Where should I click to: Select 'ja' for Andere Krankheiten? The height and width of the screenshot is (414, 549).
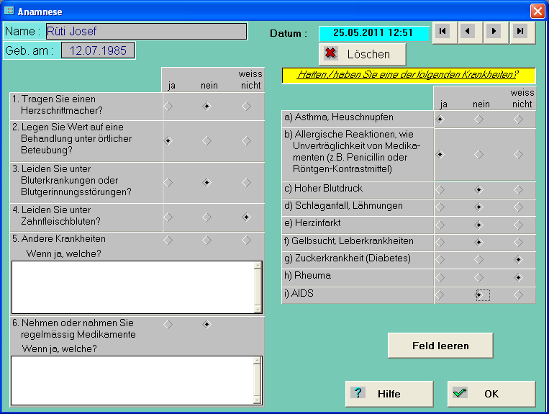pyautogui.click(x=168, y=240)
